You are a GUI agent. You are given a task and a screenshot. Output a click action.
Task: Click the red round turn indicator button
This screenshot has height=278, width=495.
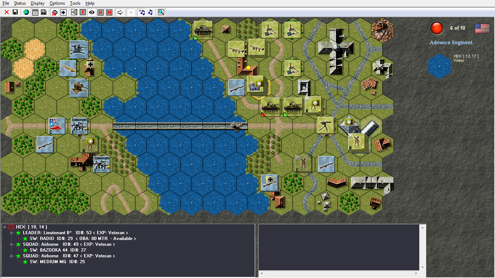coord(437,28)
